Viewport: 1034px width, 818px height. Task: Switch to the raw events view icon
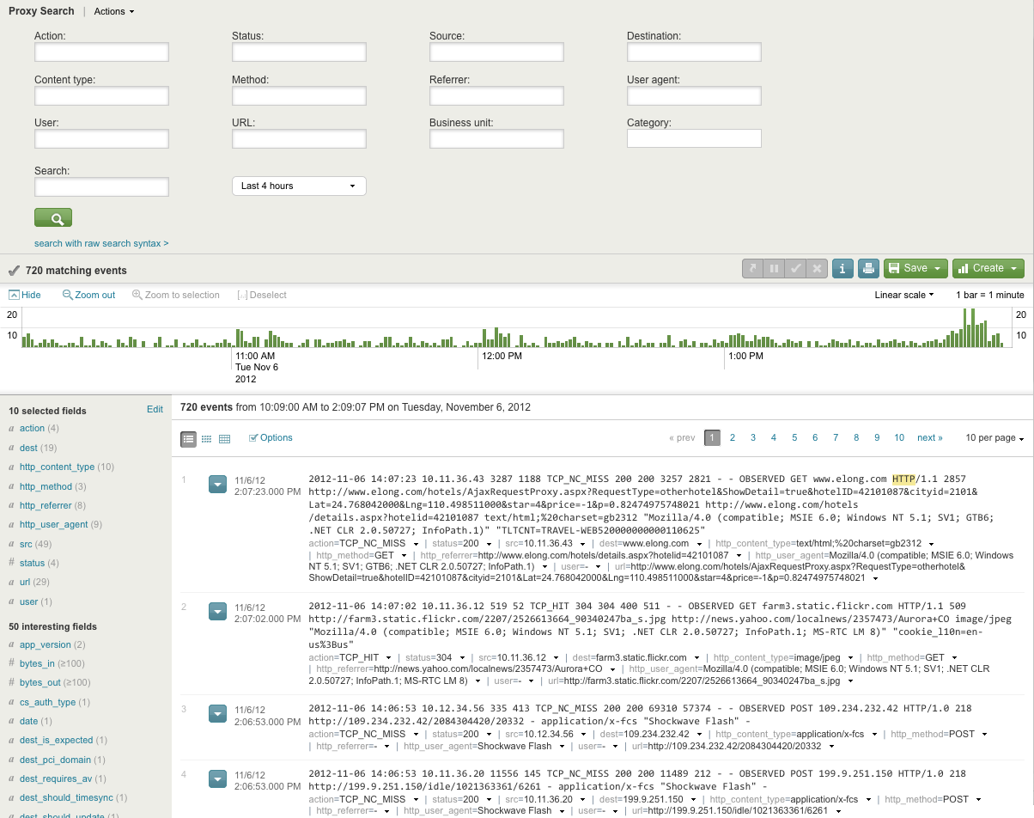click(x=206, y=438)
